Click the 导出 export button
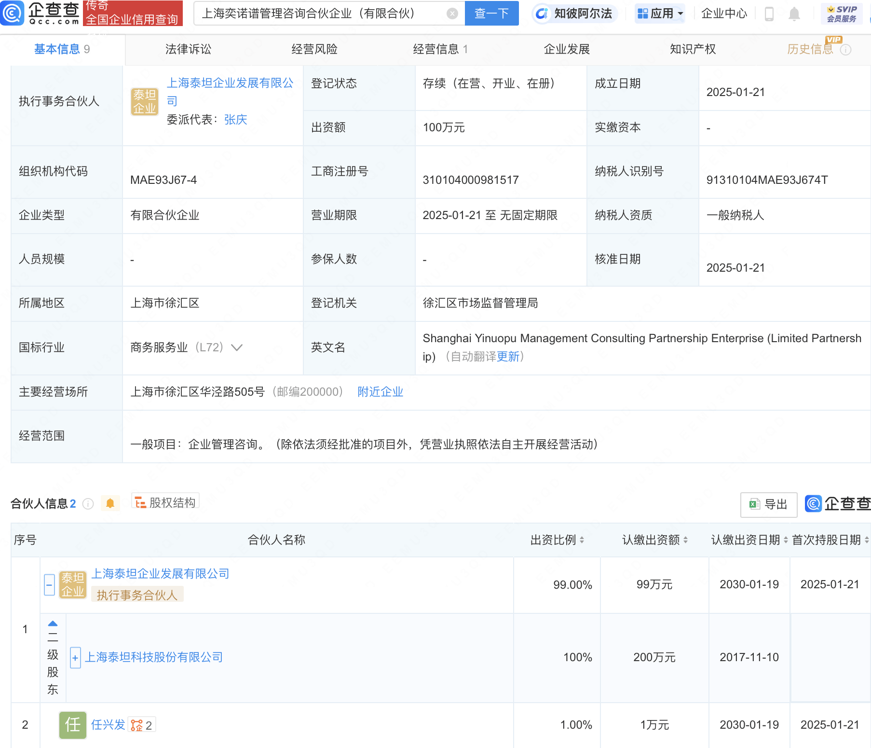 tap(769, 504)
